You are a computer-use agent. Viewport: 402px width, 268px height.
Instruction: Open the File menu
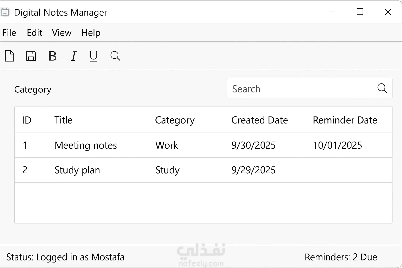click(9, 33)
